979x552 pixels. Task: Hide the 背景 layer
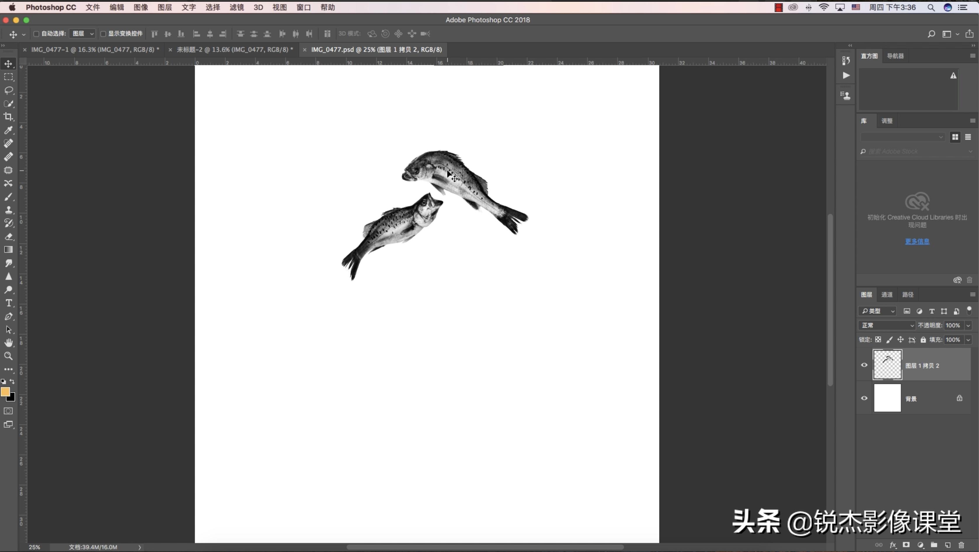[x=864, y=398]
